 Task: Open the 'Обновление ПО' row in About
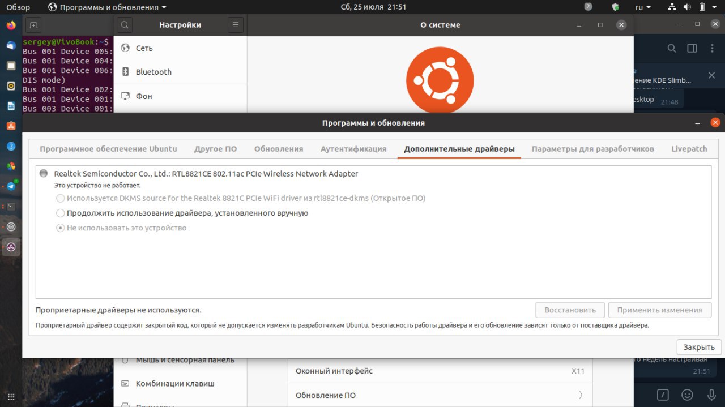[x=440, y=395]
